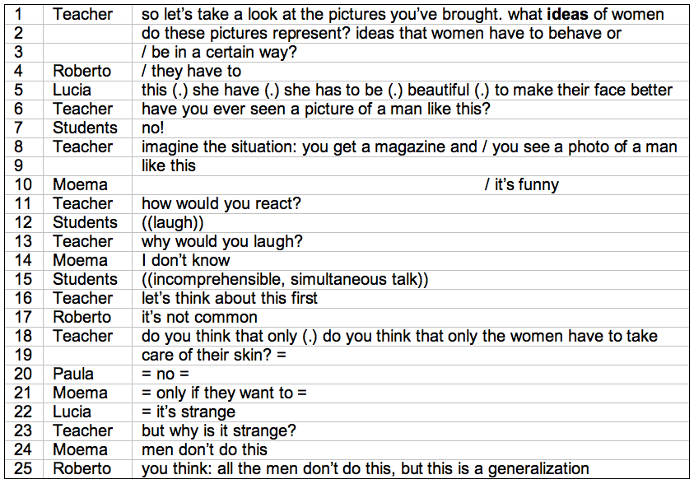Click "men don't do this" in line 24

pos(204,450)
